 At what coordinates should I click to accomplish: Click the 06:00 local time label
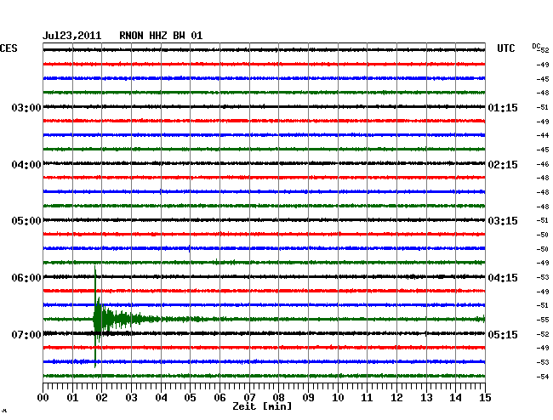26,278
